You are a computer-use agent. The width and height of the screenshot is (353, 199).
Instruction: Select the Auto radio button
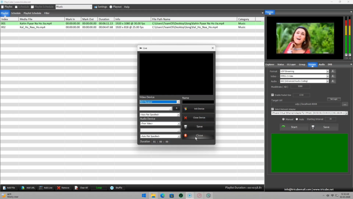point(297,119)
